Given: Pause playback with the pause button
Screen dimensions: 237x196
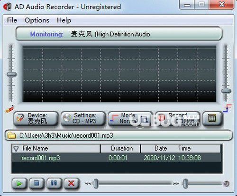Looking at the screenshot, I should pyautogui.click(x=54, y=184).
